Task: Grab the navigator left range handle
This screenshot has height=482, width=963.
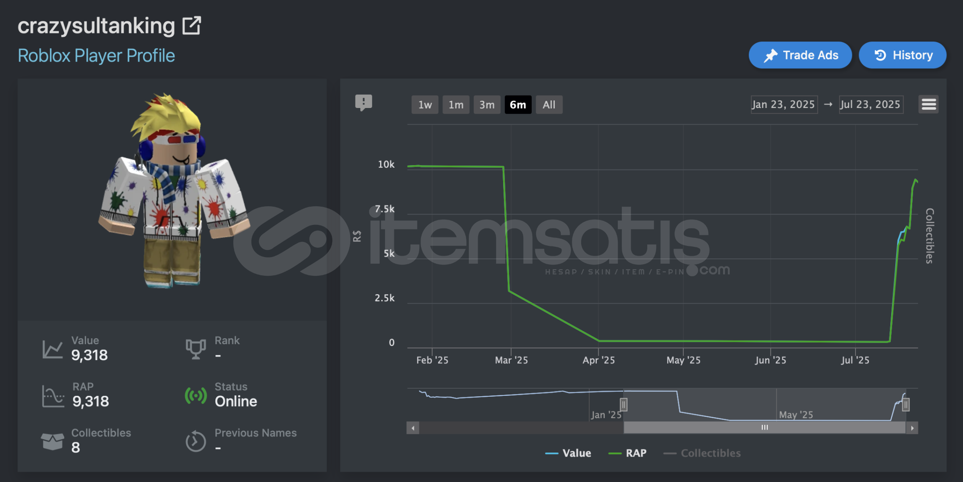Action: (x=624, y=405)
